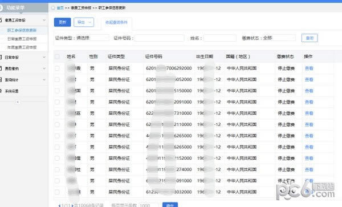The width and height of the screenshot is (342, 207).
Task: Check the row with ID ending 2091000
Action: point(57,102)
